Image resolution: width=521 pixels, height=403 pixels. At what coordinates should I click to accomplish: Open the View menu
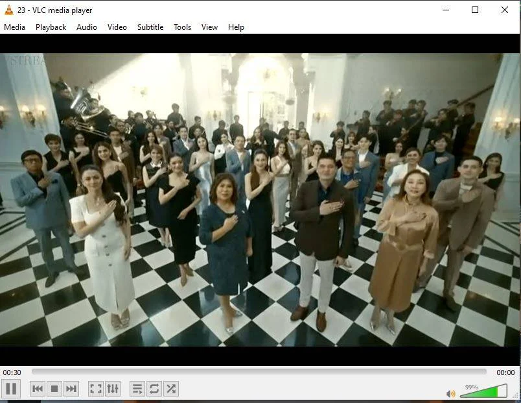point(210,27)
